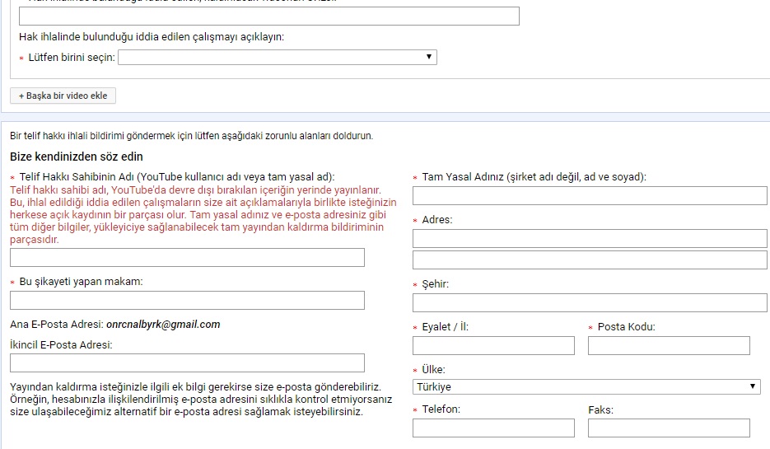Click the Tam Yasal Adınız input field
This screenshot has width=770, height=449.
(x=590, y=196)
